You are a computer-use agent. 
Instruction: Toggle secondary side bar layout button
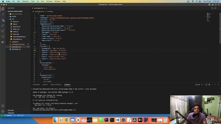click(215, 4)
